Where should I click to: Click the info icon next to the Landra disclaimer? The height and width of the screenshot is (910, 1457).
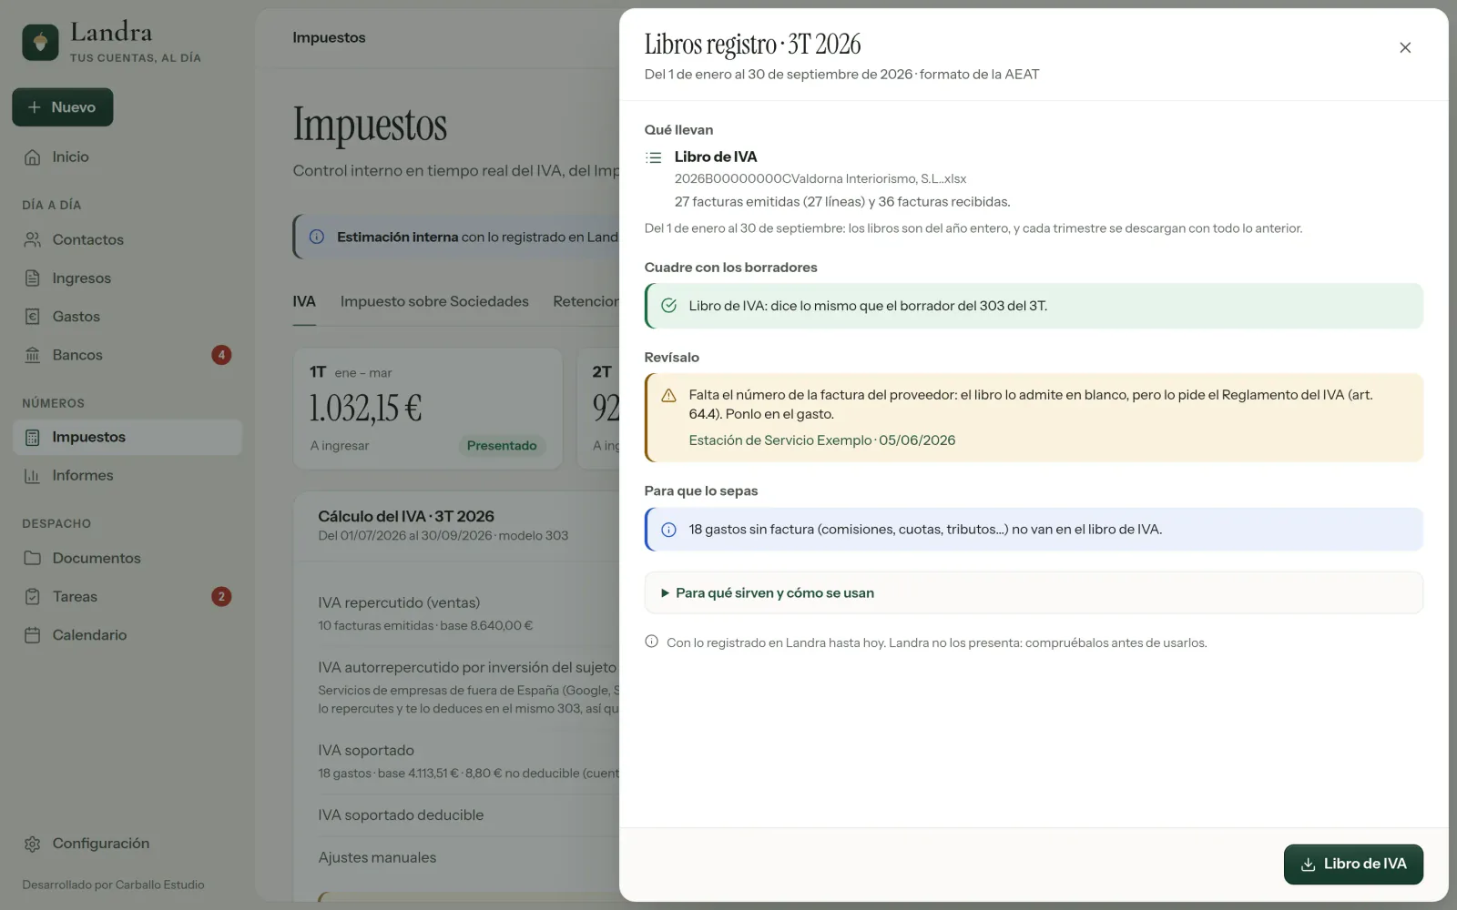(652, 642)
